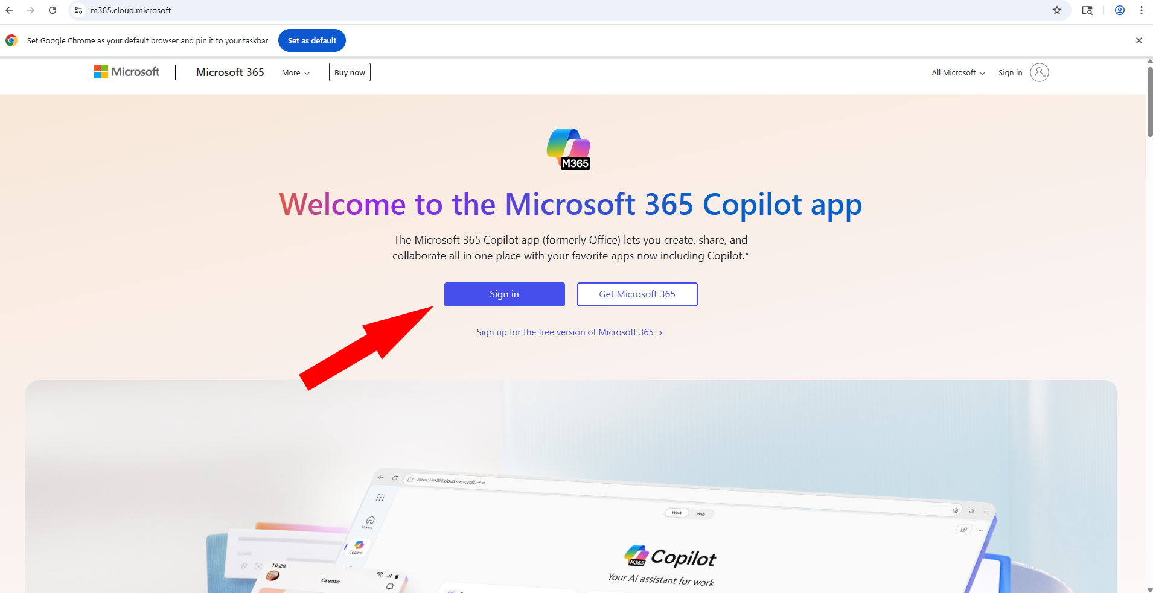Viewport: 1153px width, 593px height.
Task: Click the Buy now button
Action: tap(350, 72)
